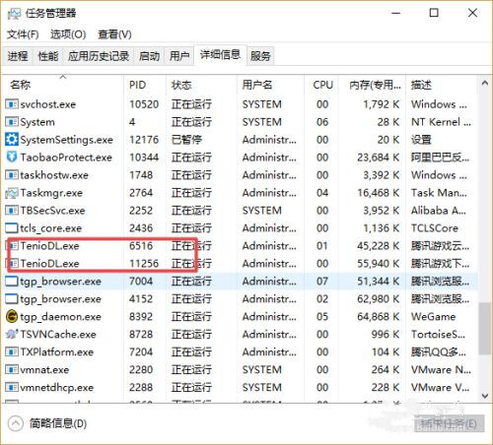Click the TaobaoProtect.exe shield icon
The width and height of the screenshot is (493, 445).
point(12,158)
